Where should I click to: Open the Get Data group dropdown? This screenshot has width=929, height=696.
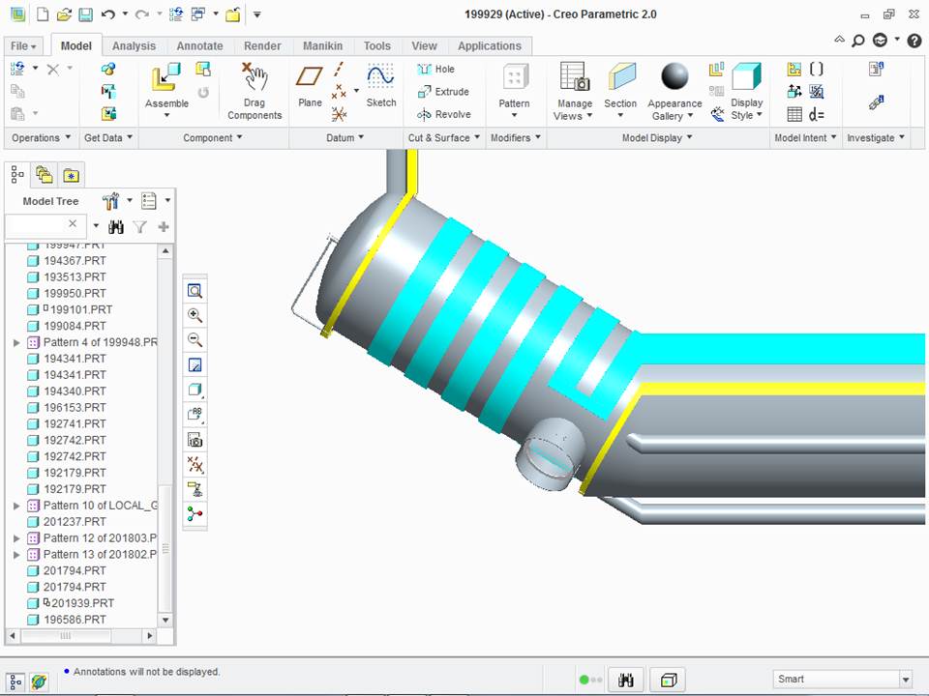click(x=108, y=138)
